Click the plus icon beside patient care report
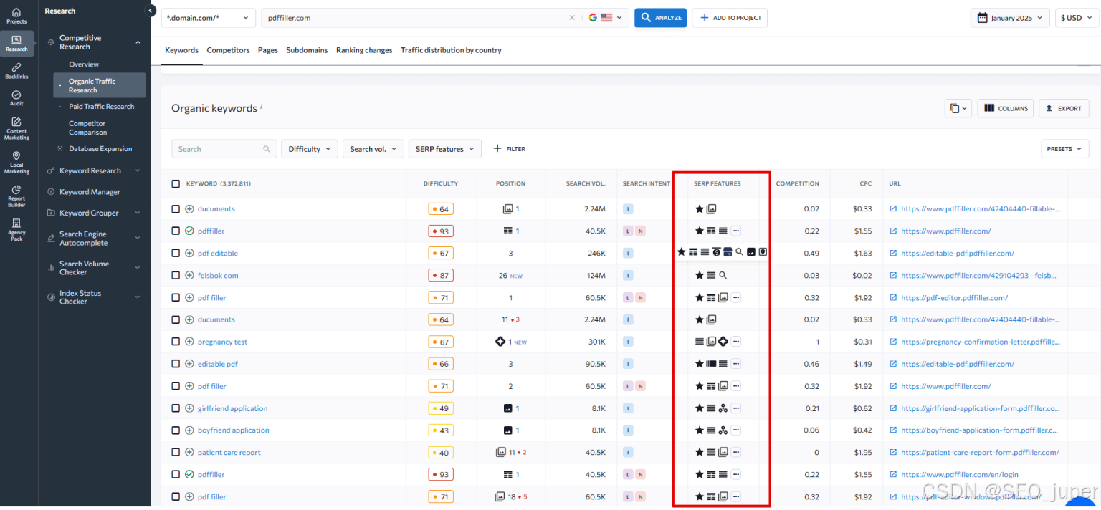The width and height of the screenshot is (1101, 510). pyautogui.click(x=189, y=453)
